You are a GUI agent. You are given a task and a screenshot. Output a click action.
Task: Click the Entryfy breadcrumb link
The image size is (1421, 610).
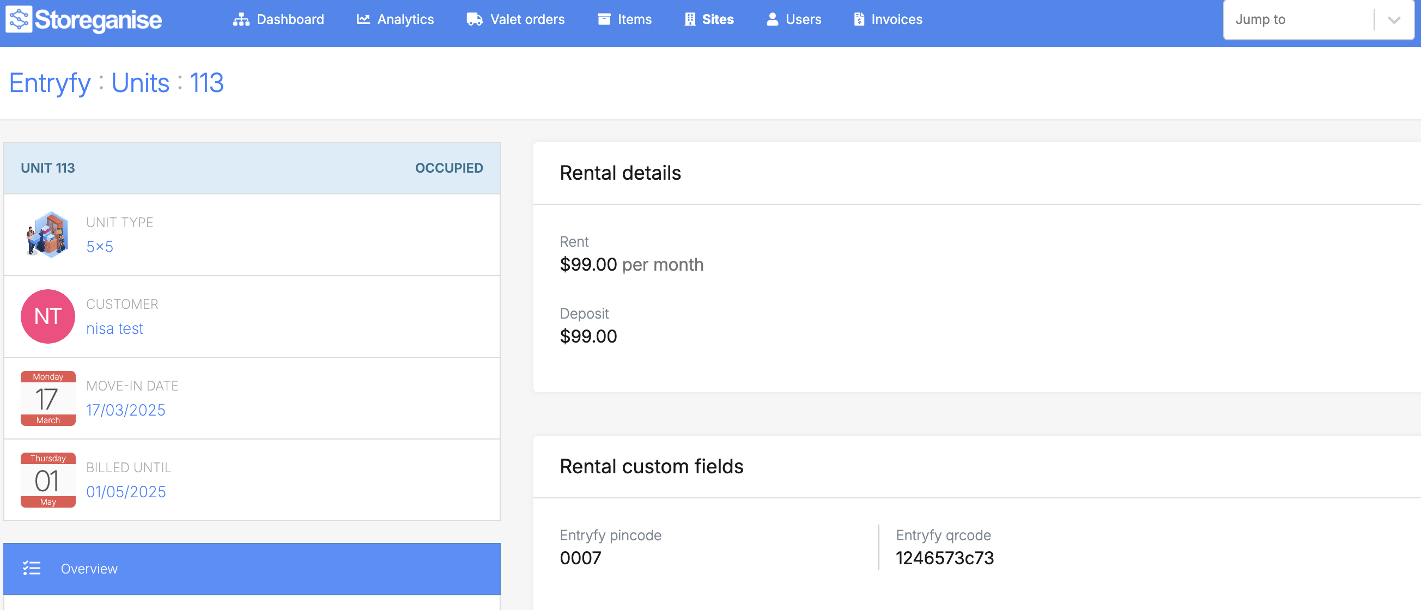click(x=50, y=83)
